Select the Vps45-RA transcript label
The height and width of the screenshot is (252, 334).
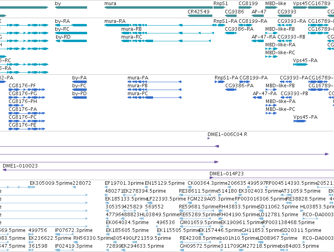tap(305, 61)
